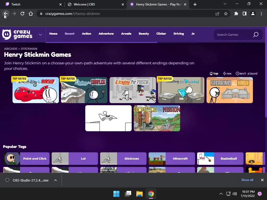Screen dimensions: 267x200
Task: Open a new browser tab
Action: (x=195, y=4)
